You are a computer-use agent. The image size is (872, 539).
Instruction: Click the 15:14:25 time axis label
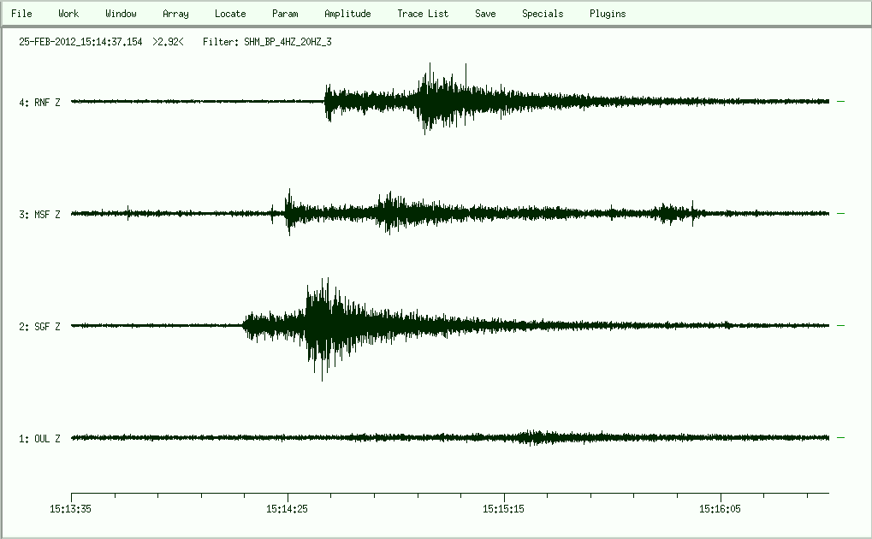tap(288, 508)
